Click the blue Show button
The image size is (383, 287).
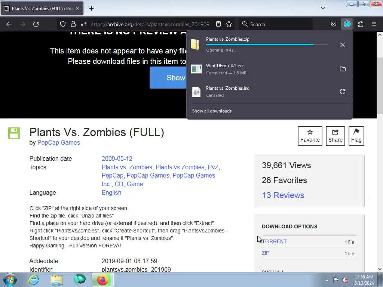(x=168, y=78)
